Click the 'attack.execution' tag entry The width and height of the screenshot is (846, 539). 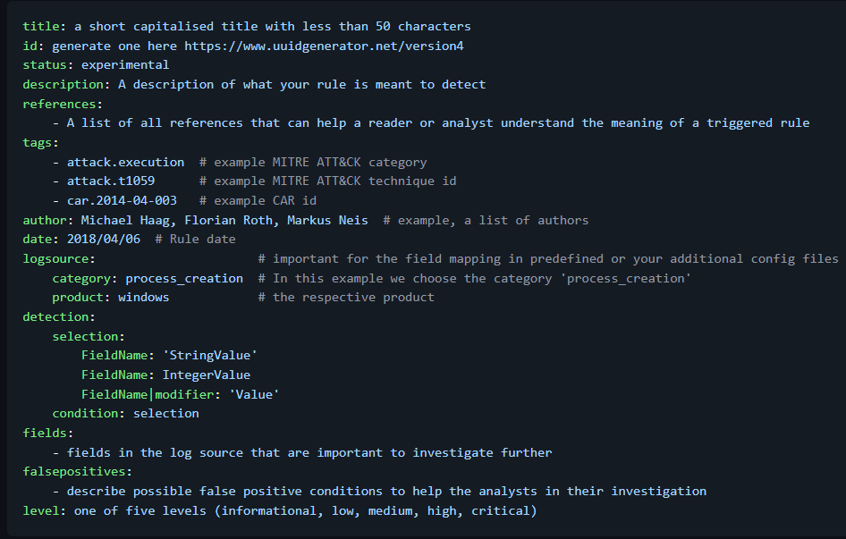click(125, 162)
